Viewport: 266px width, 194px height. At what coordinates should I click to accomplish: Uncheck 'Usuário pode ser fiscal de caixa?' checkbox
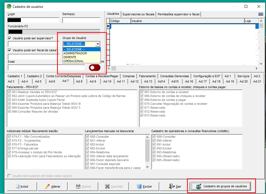(10, 50)
